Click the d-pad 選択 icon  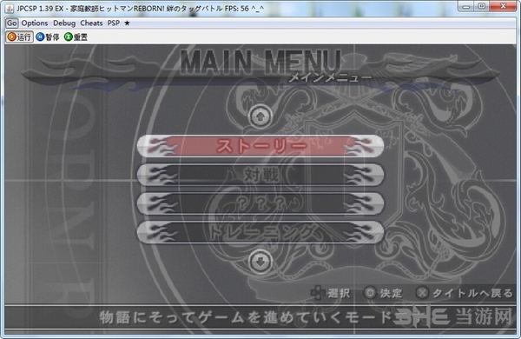[318, 293]
